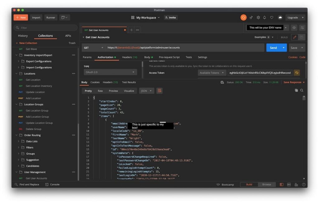Open the Params tab
Image resolution: width=319 pixels, height=203 pixels.
click(87, 57)
